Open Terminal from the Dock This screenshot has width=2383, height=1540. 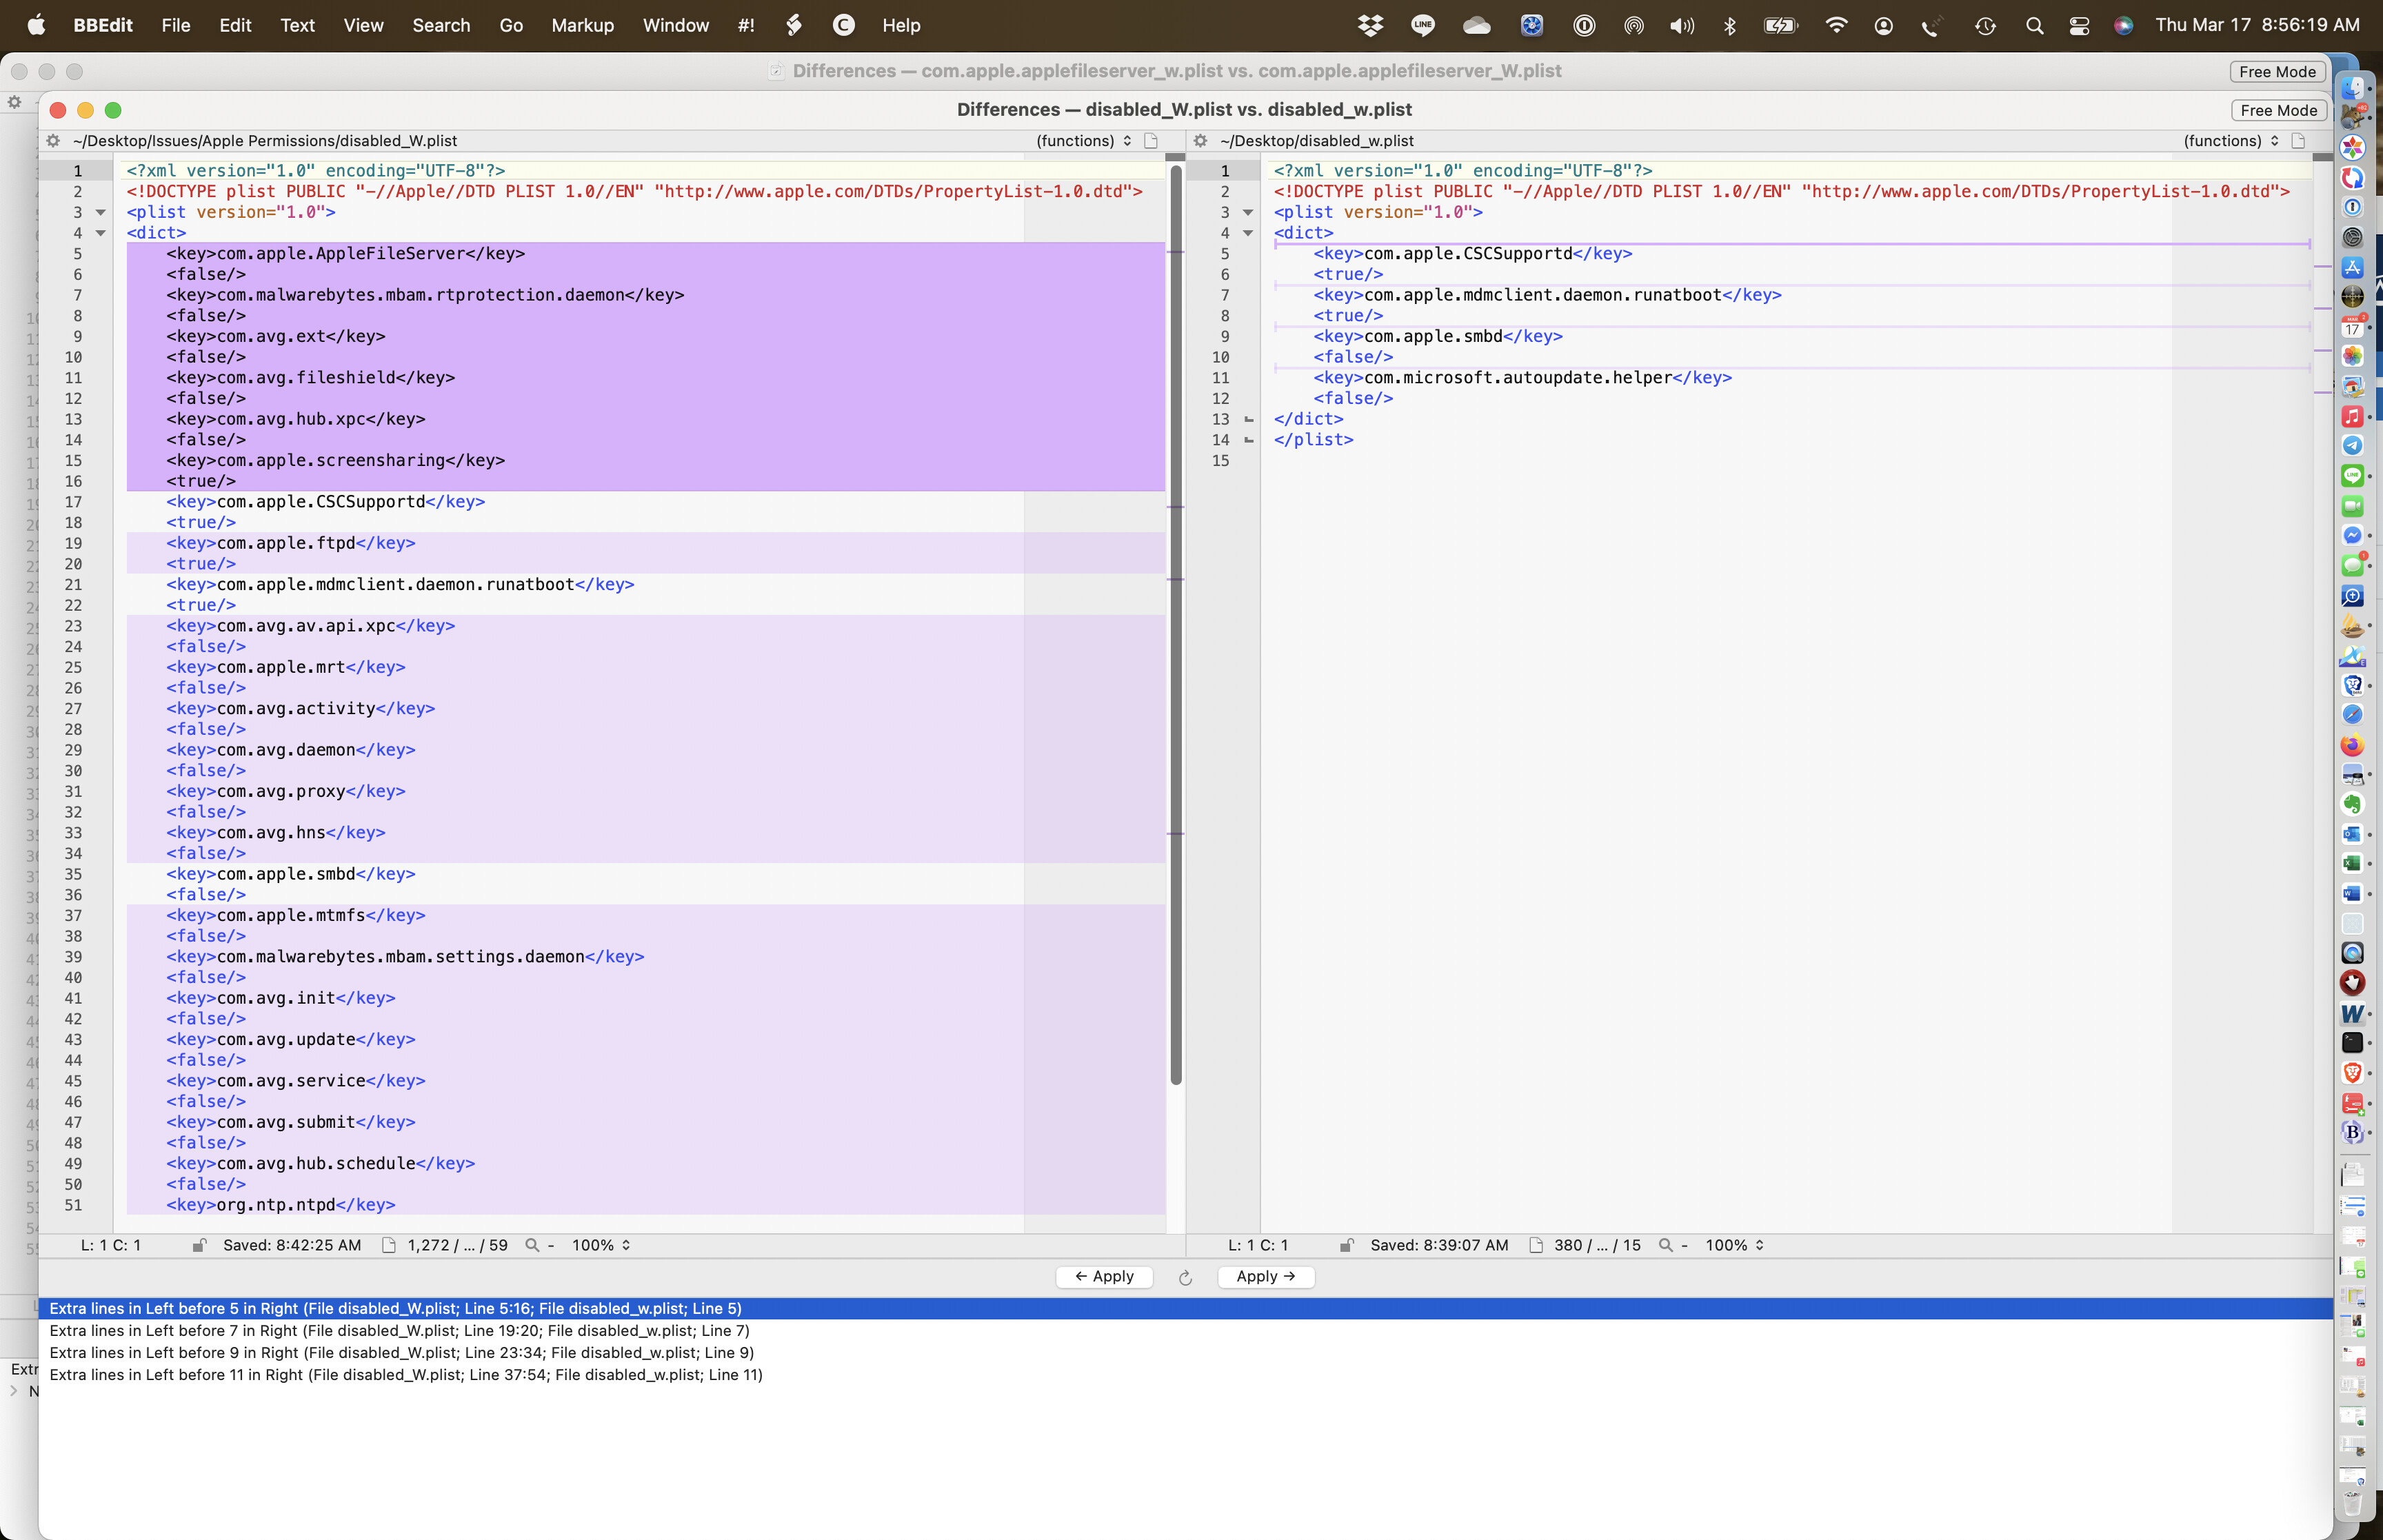point(2353,1042)
